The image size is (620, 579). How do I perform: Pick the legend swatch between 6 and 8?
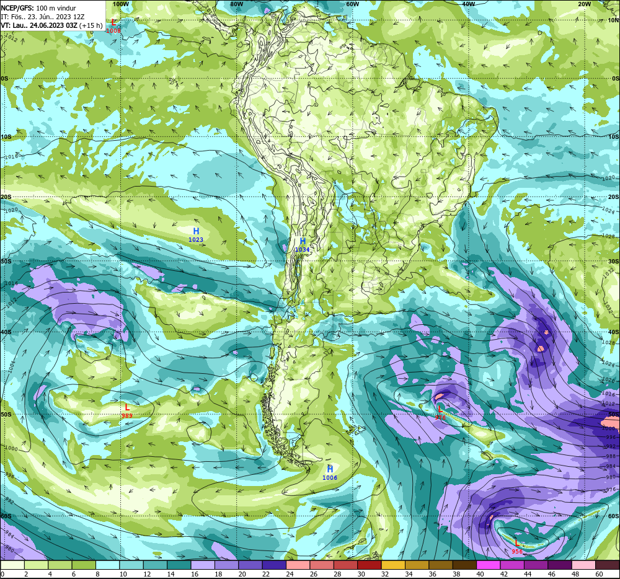(84, 565)
